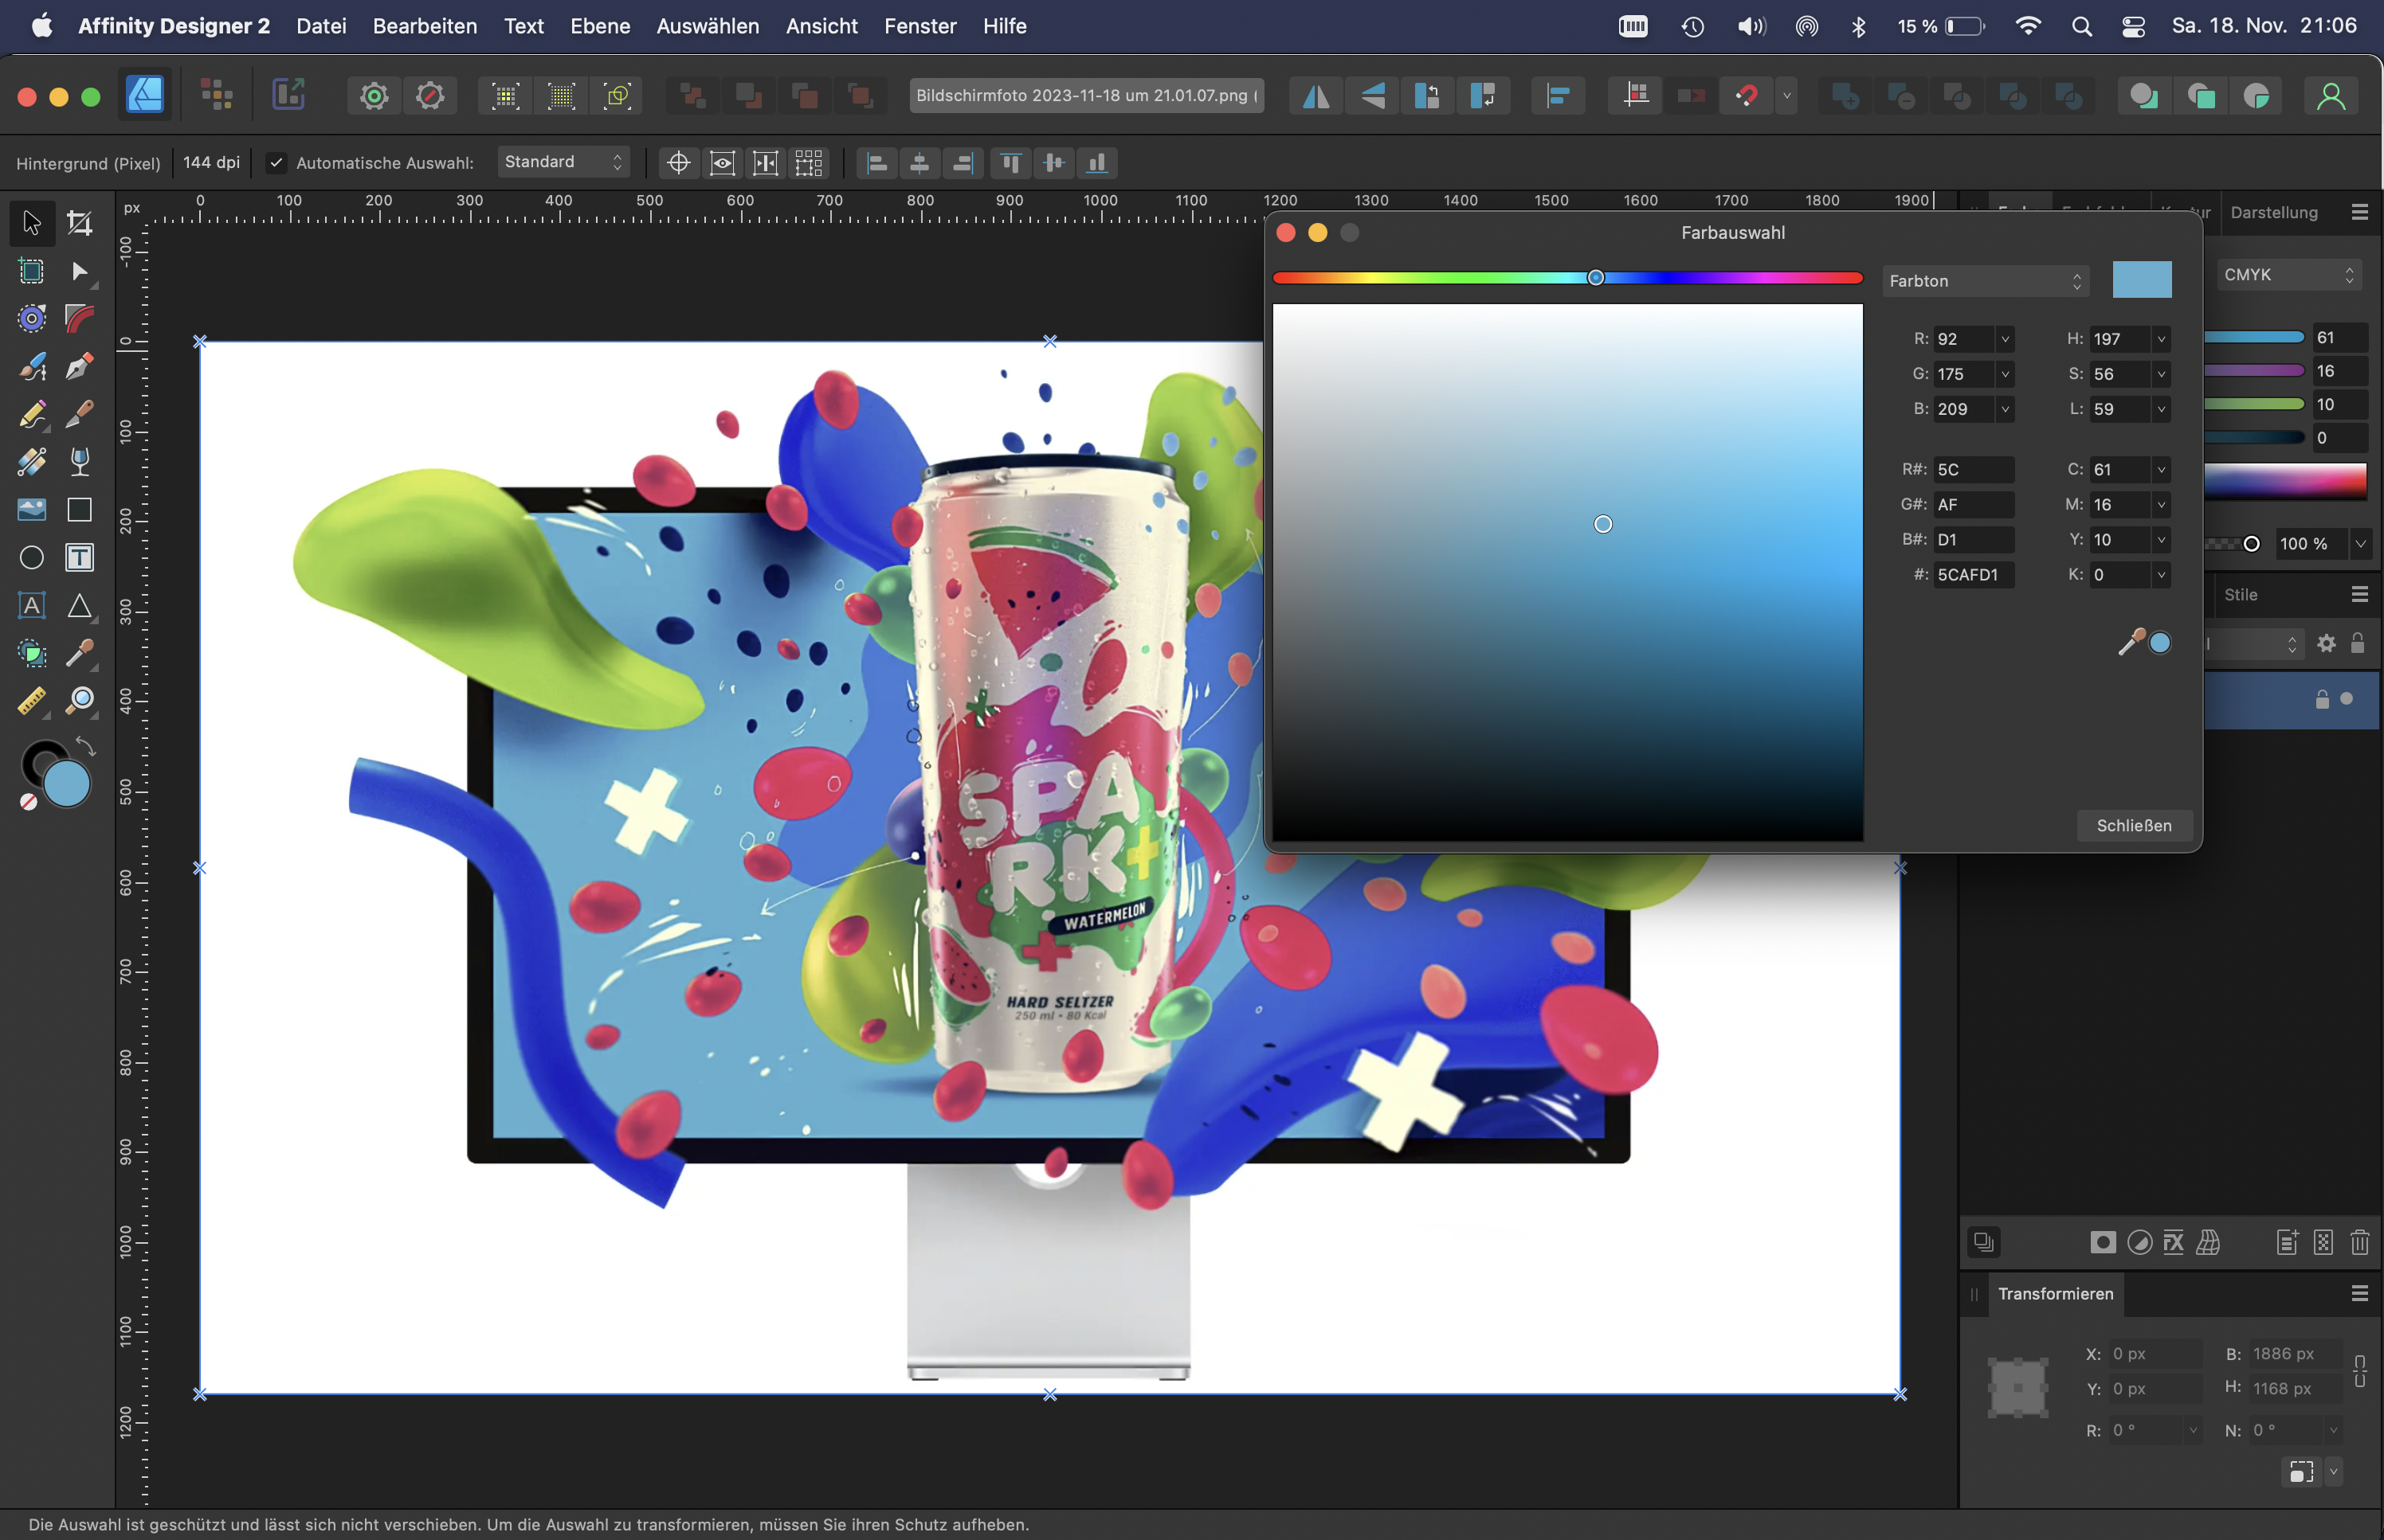This screenshot has width=2384, height=1540.
Task: Toggle Transform Origin crosshair button
Action: [678, 162]
